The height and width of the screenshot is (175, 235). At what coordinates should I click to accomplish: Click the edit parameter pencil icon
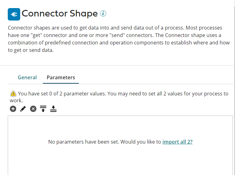click(x=23, y=109)
